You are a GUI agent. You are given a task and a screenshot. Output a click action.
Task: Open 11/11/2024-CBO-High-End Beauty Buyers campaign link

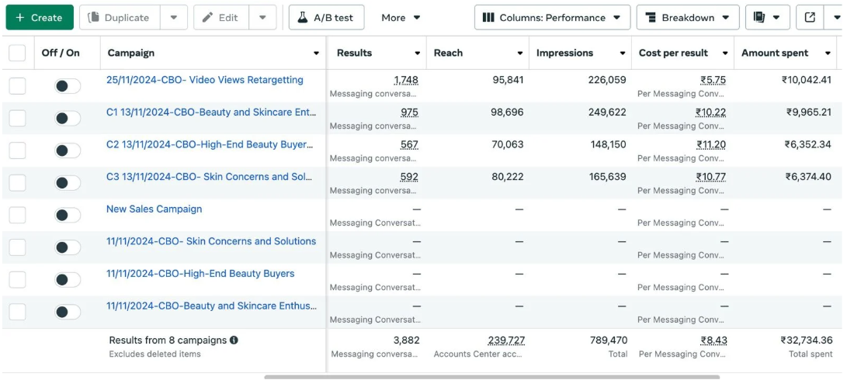coord(200,274)
